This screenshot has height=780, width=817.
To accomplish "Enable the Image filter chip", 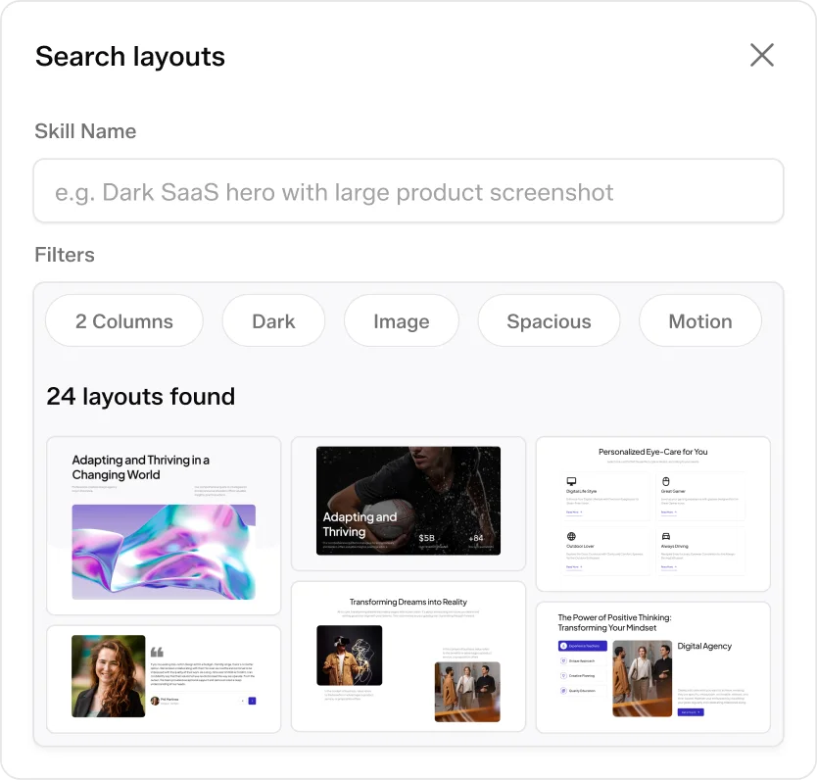I will click(x=402, y=321).
